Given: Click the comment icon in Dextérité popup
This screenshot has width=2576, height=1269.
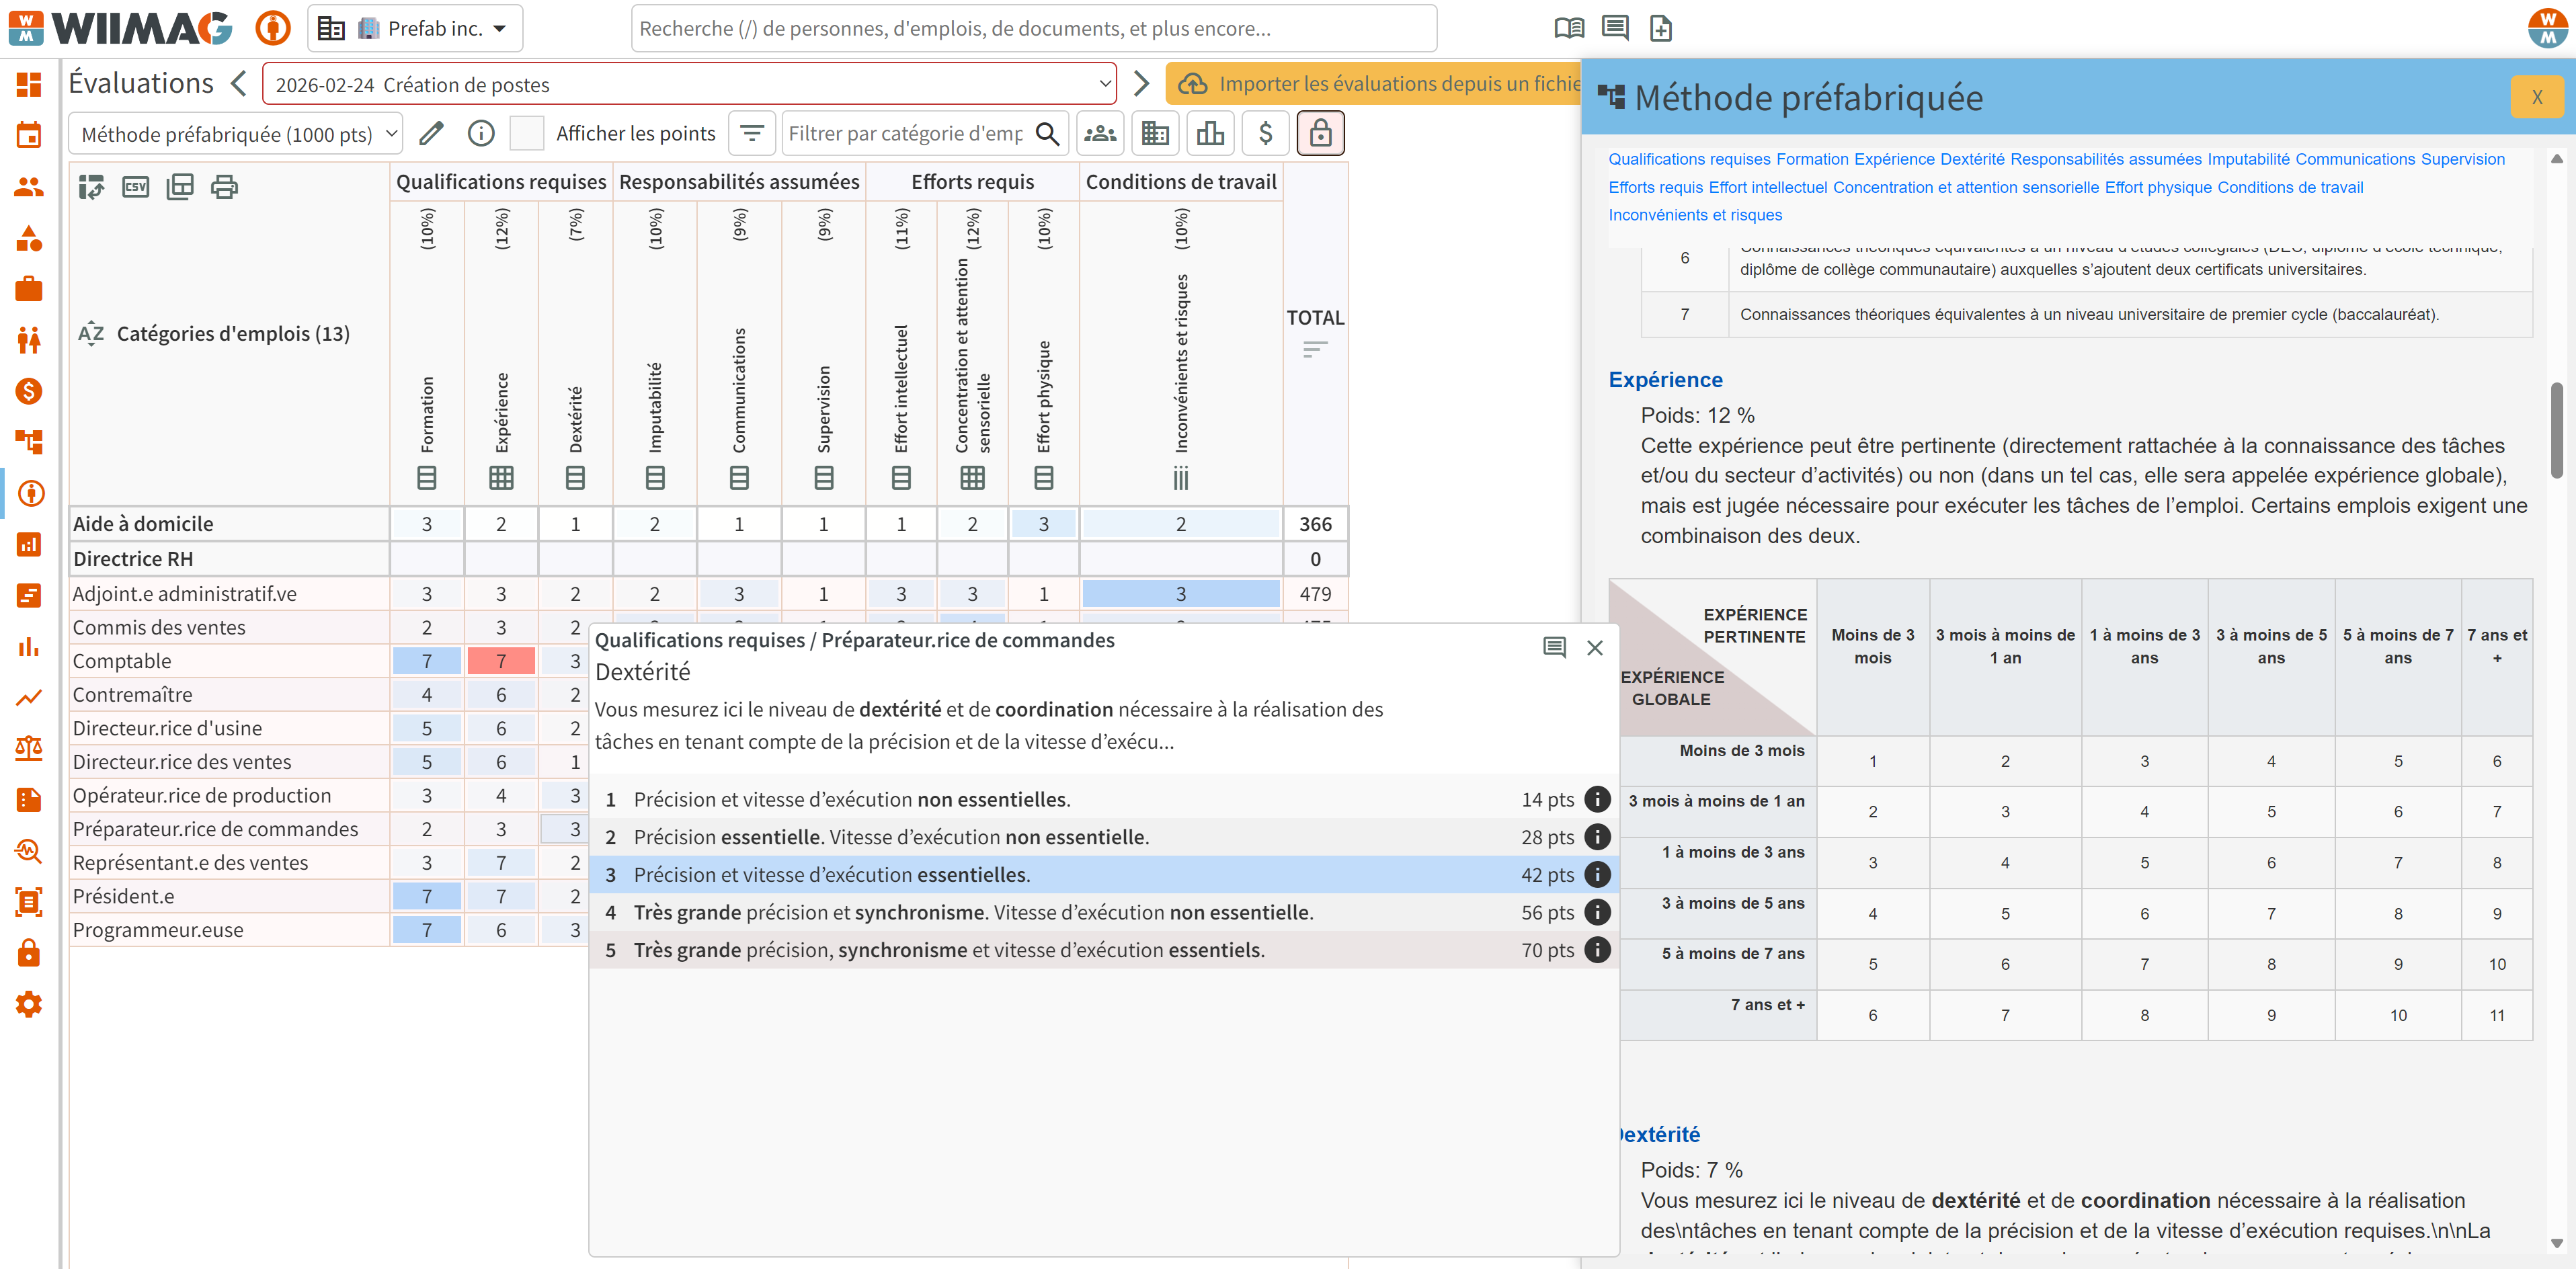Looking at the screenshot, I should click(x=1554, y=647).
